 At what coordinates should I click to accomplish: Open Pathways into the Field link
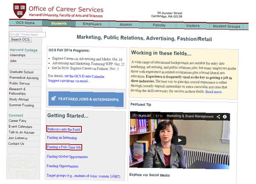click(x=64, y=129)
